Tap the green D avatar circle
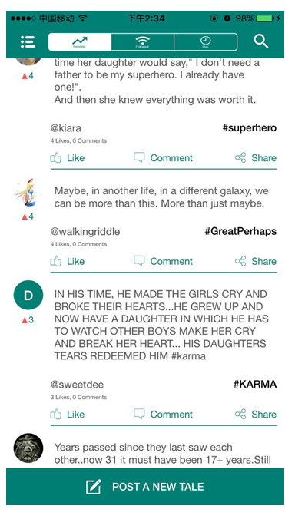This screenshot has width=285, height=509. coord(28,296)
